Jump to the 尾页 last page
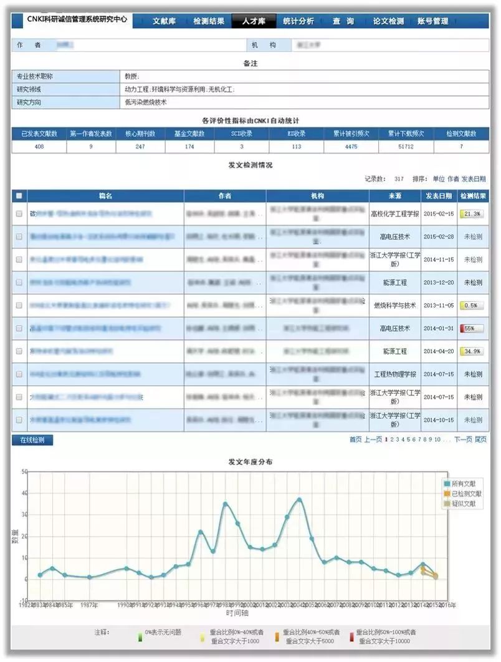Image resolution: width=501 pixels, height=662 pixels. pos(481,439)
